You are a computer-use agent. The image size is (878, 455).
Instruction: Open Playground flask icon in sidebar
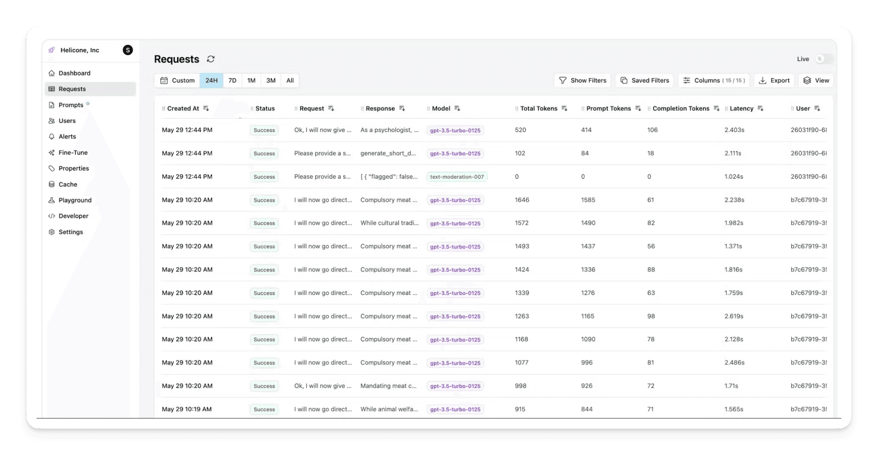51,200
